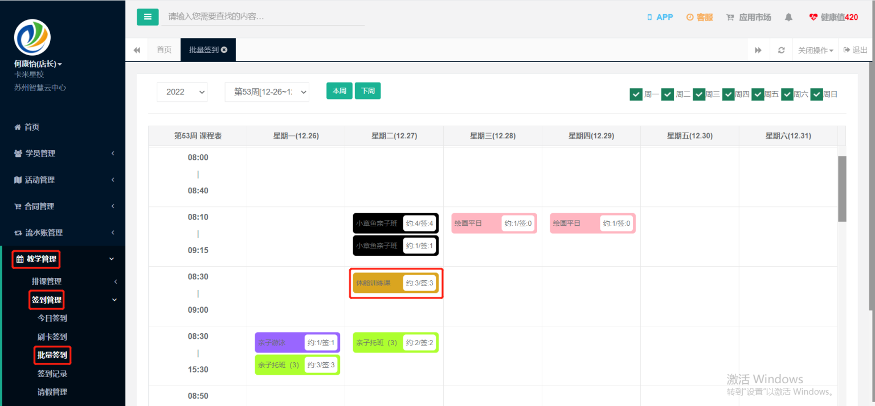Click the tab bar rewind arrows
Screen dimensions: 875x406
(x=137, y=50)
